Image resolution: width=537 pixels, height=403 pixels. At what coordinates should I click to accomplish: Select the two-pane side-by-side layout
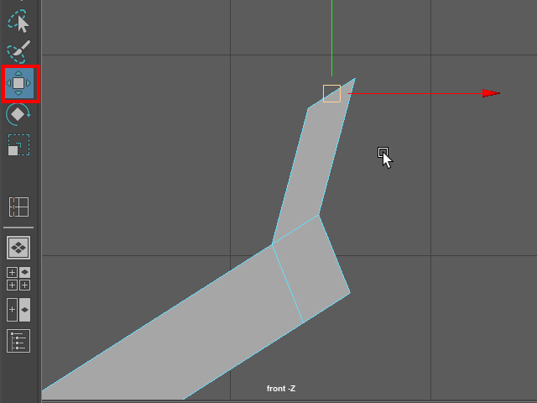tap(18, 310)
